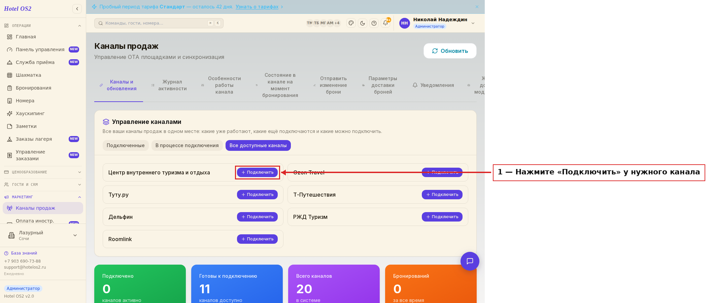Open the color theme palette icon

[351, 23]
